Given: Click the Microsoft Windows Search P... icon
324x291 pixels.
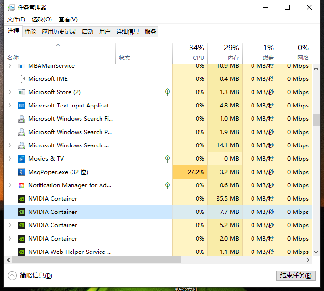Looking at the screenshot, I should (21, 132).
